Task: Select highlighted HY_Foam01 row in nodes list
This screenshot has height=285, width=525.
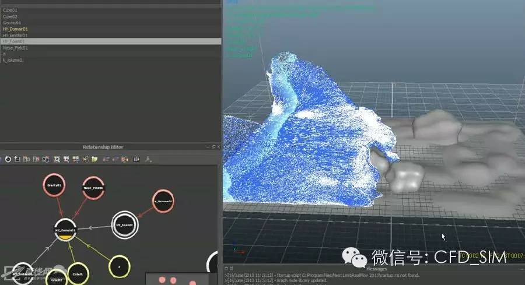Action: (110, 41)
